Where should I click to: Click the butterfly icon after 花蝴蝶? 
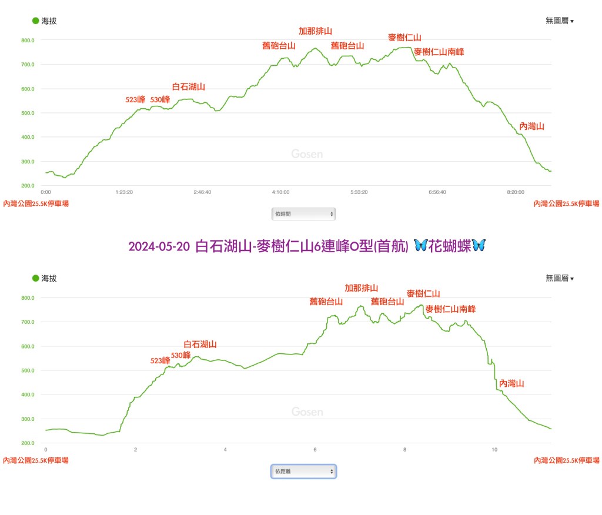[x=479, y=246]
